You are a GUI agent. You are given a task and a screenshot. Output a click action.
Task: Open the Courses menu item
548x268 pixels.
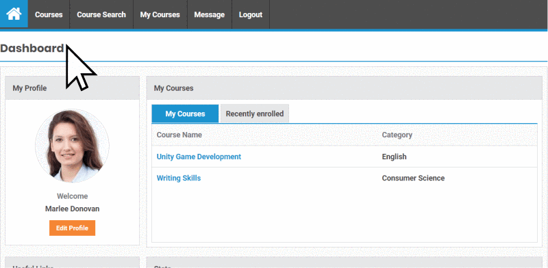tap(49, 14)
